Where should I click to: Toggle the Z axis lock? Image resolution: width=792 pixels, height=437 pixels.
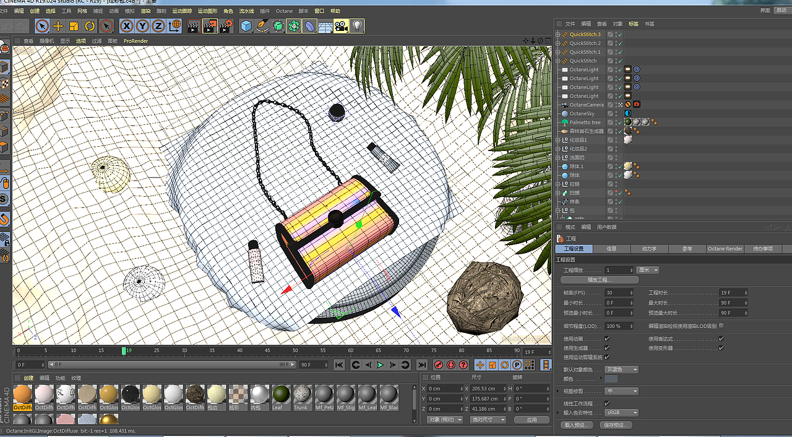click(159, 26)
